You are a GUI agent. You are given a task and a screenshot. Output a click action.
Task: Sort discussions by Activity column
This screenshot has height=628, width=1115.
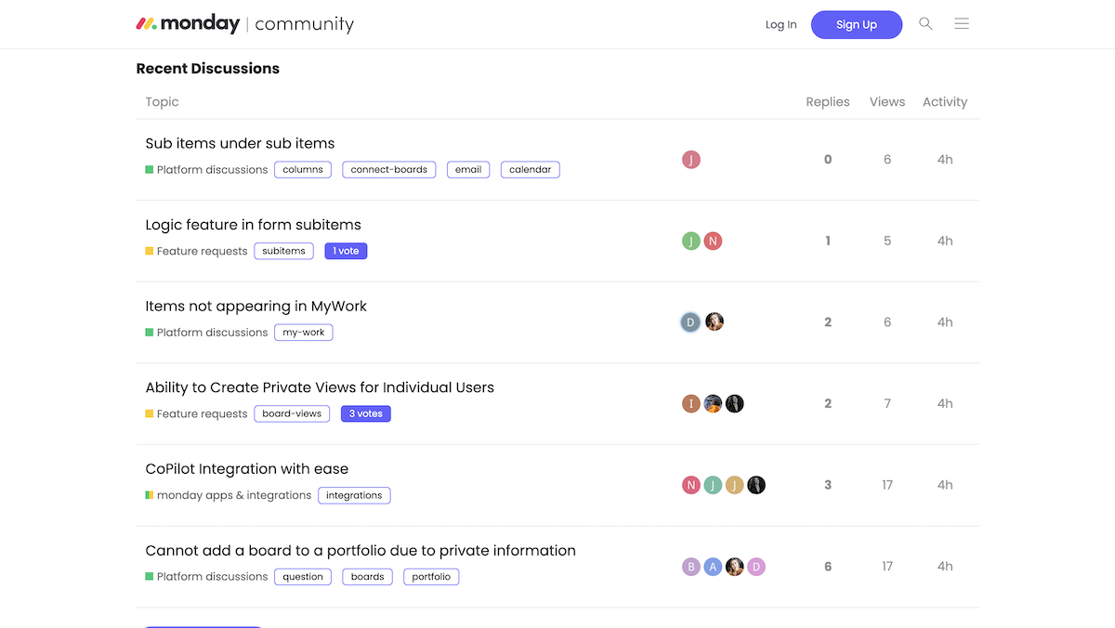tap(944, 101)
